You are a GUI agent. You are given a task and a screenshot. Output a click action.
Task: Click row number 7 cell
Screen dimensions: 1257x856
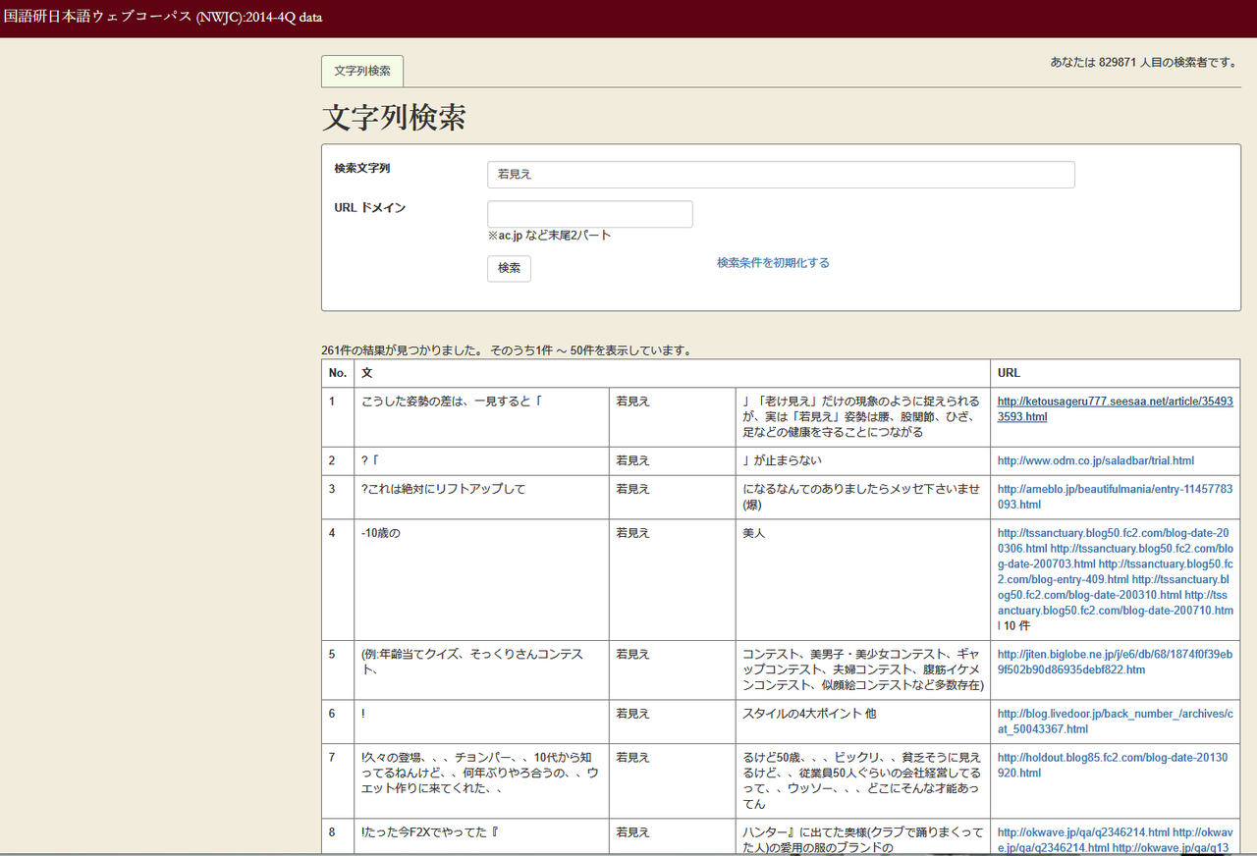338,780
